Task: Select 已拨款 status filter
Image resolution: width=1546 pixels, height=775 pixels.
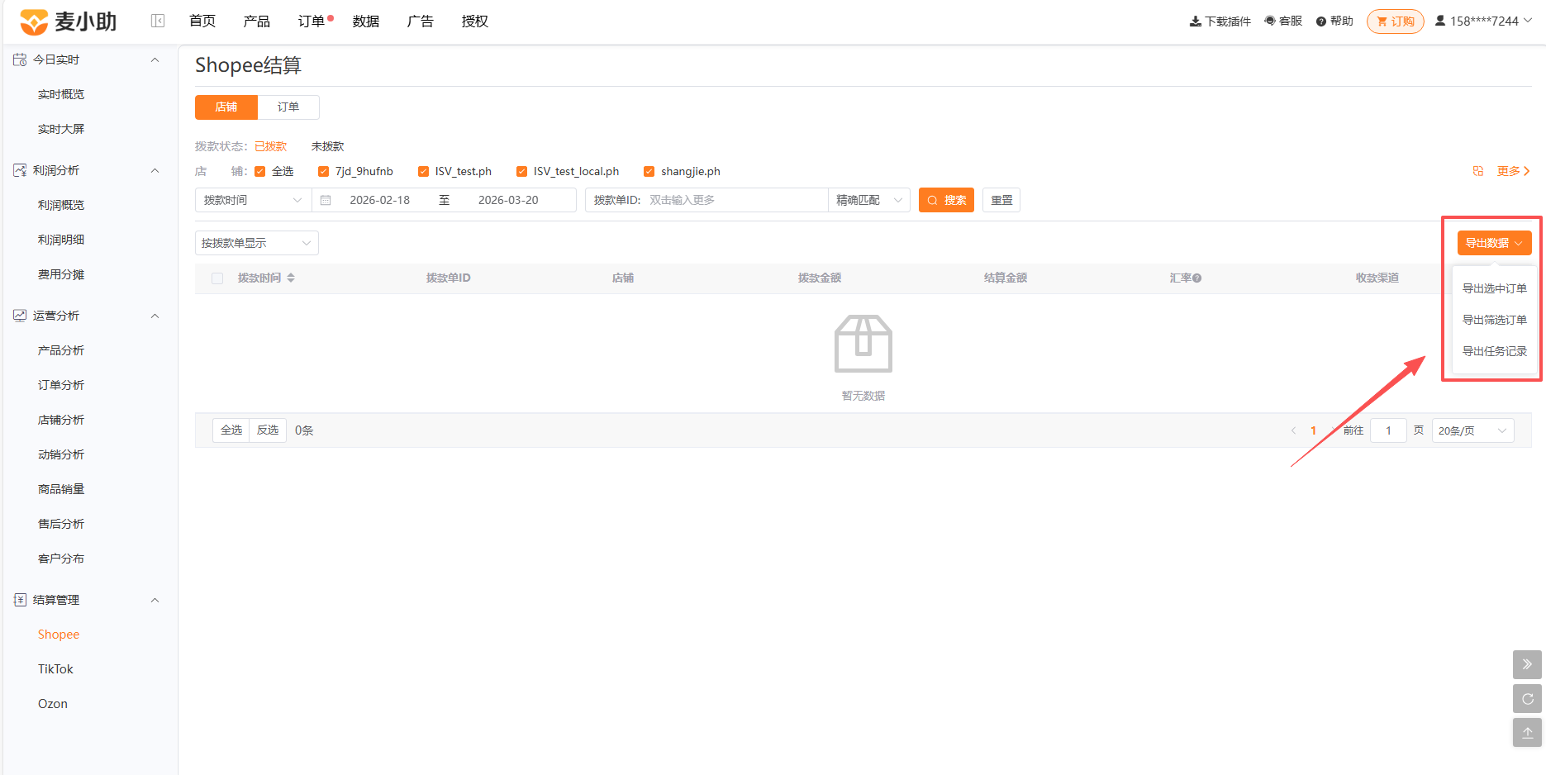Action: pyautogui.click(x=270, y=146)
